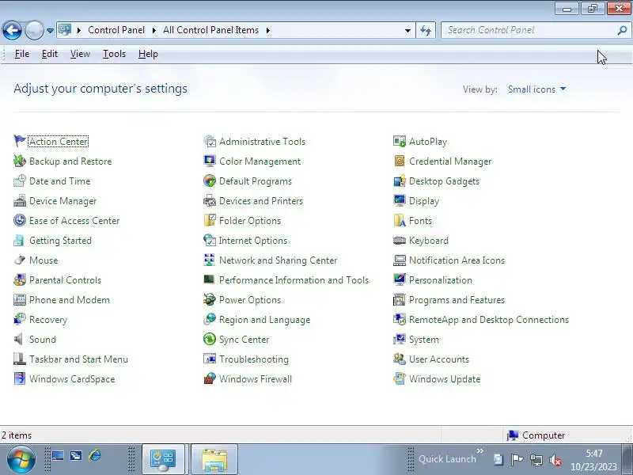Open the File menu
This screenshot has height=475, width=633.
(22, 54)
